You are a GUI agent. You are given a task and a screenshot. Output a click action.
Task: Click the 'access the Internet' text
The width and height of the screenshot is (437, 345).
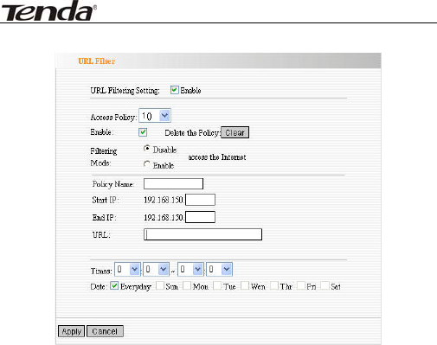217,157
